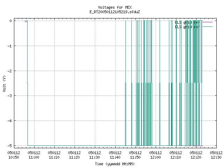Click the purple legend line sample
Image resolution: width=223 pixels, height=167 pixels.
coord(207,22)
